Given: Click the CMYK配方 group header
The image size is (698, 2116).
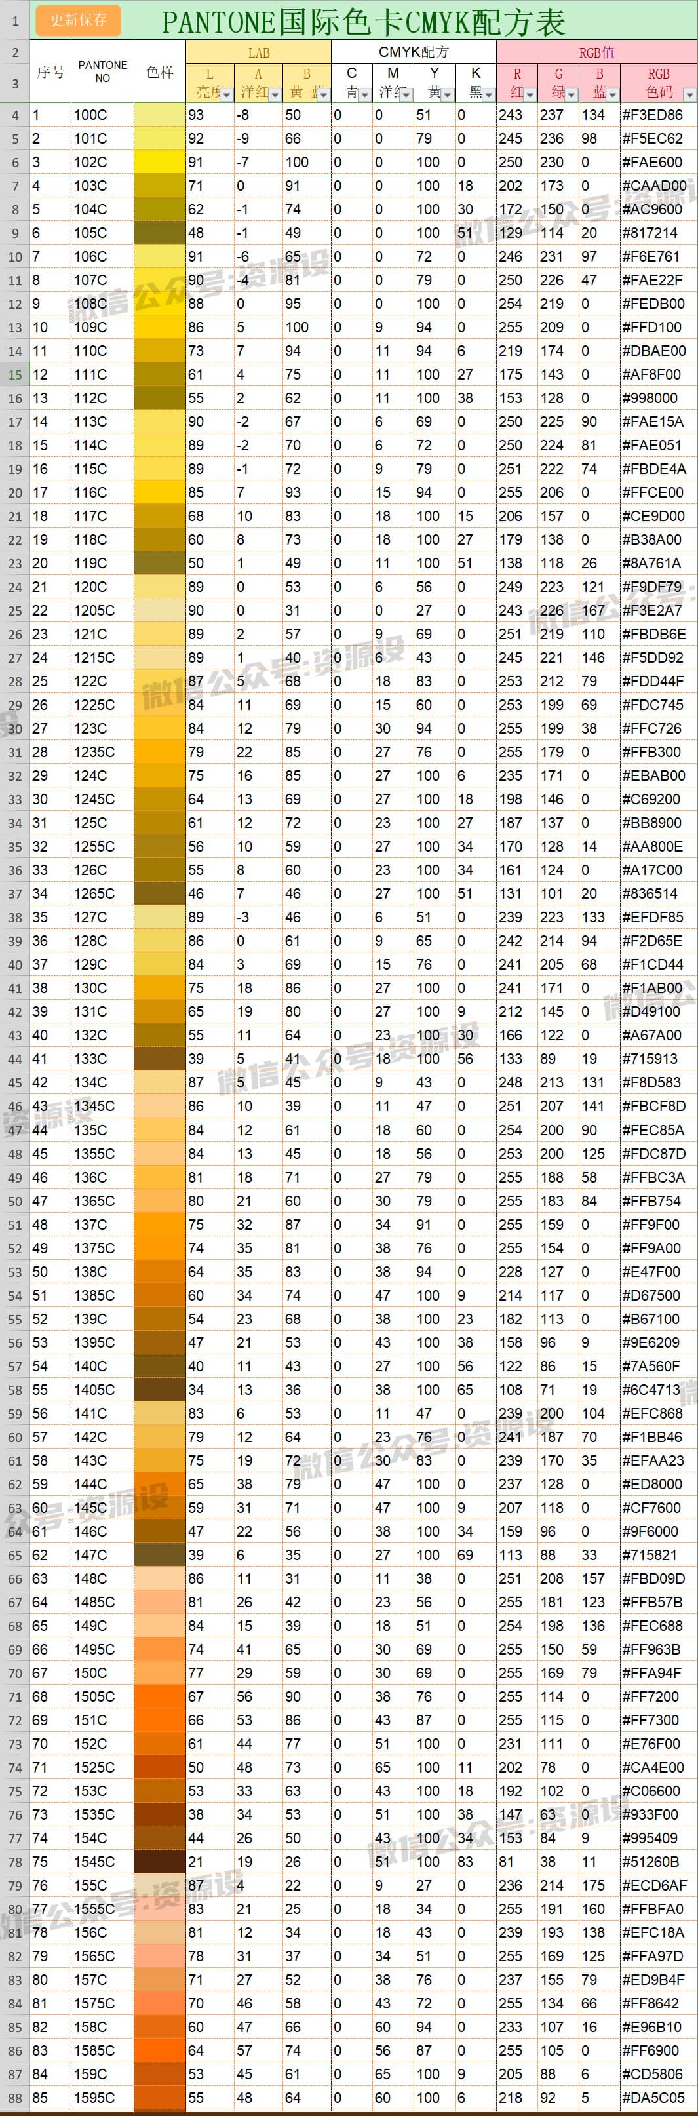Looking at the screenshot, I should 414,52.
